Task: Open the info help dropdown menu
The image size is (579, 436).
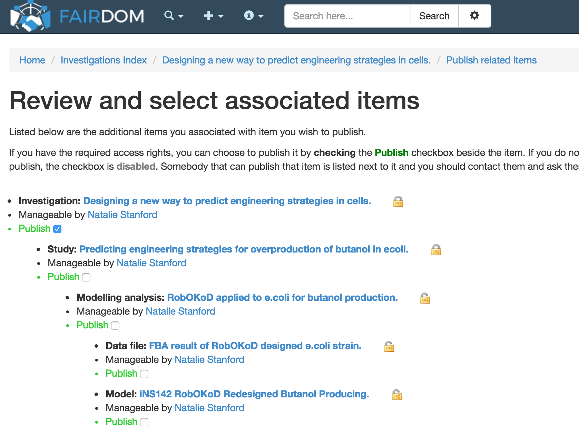Action: 253,16
